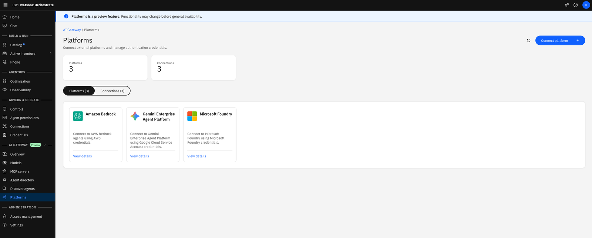Click the Gemini Enterprise star logo

click(135, 116)
